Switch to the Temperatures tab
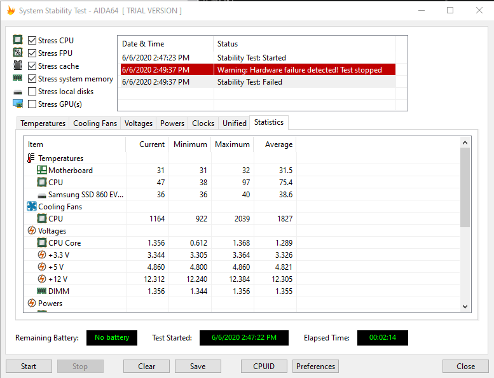Viewport: 494px width, 378px height. click(43, 123)
